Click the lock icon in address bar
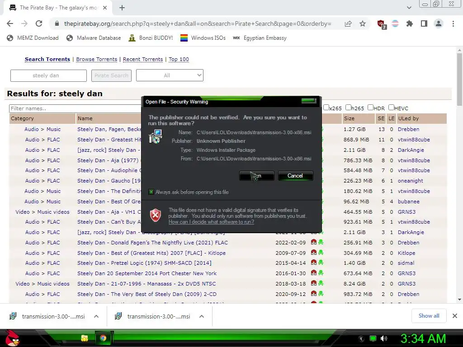The width and height of the screenshot is (463, 347). click(57, 23)
